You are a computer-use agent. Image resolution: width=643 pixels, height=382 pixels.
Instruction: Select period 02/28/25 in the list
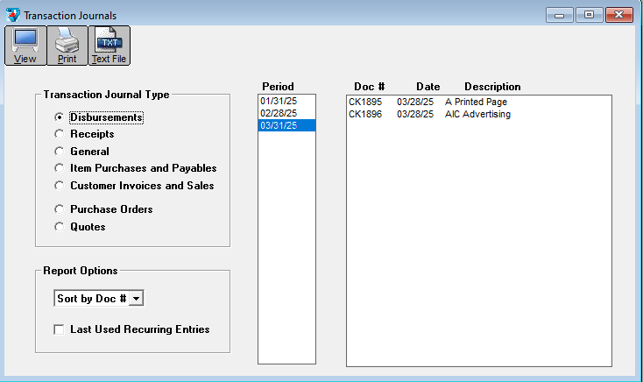[x=278, y=114]
